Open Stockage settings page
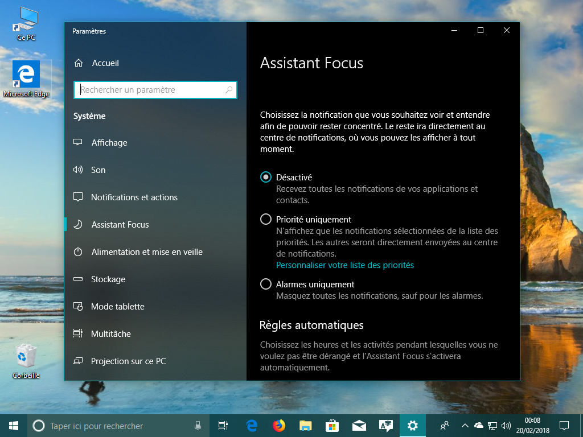This screenshot has width=583, height=437. 108,279
